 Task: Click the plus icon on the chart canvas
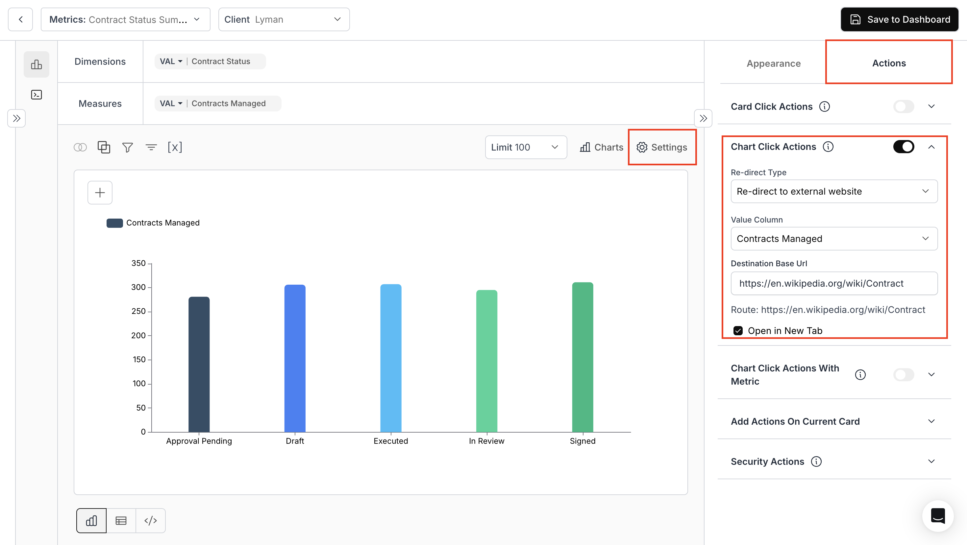coord(99,192)
